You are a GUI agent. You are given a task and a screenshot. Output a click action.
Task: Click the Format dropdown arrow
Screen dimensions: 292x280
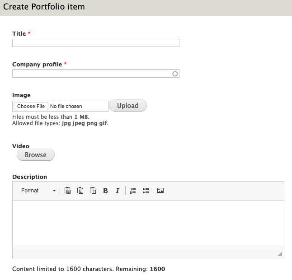[x=54, y=191]
